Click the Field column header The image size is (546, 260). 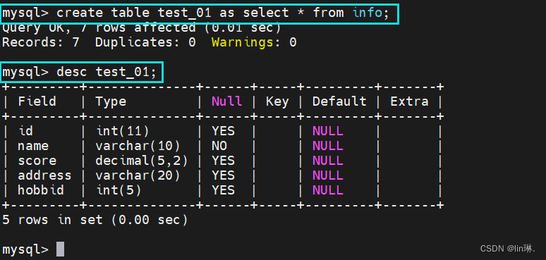coord(37,101)
